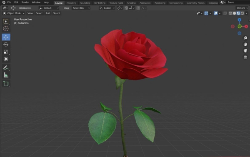250x157 pixels.
Task: Switch to Material Preview shading
Action: pyautogui.click(x=238, y=13)
